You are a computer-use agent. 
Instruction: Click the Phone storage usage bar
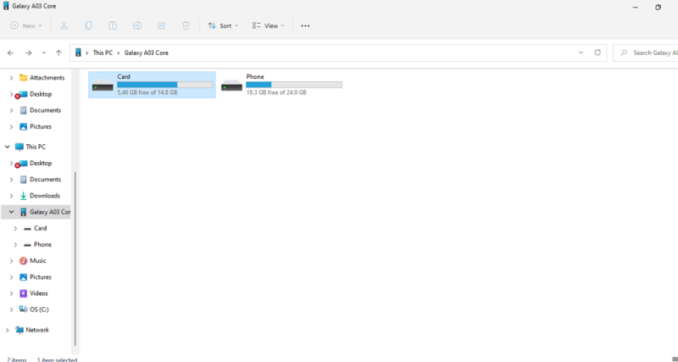[x=294, y=85]
